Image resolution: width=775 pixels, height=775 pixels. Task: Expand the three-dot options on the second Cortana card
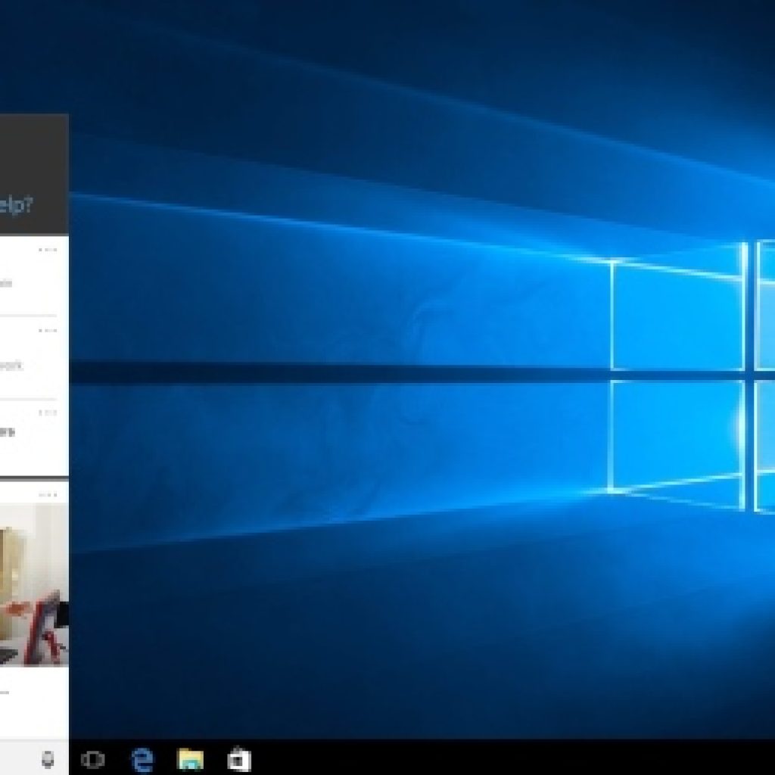tap(48, 331)
